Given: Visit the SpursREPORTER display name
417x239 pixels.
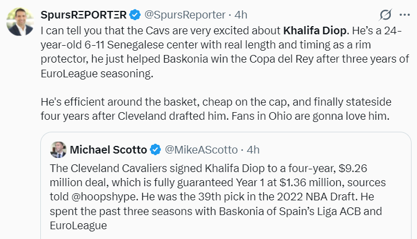Looking at the screenshot, I should (83, 15).
